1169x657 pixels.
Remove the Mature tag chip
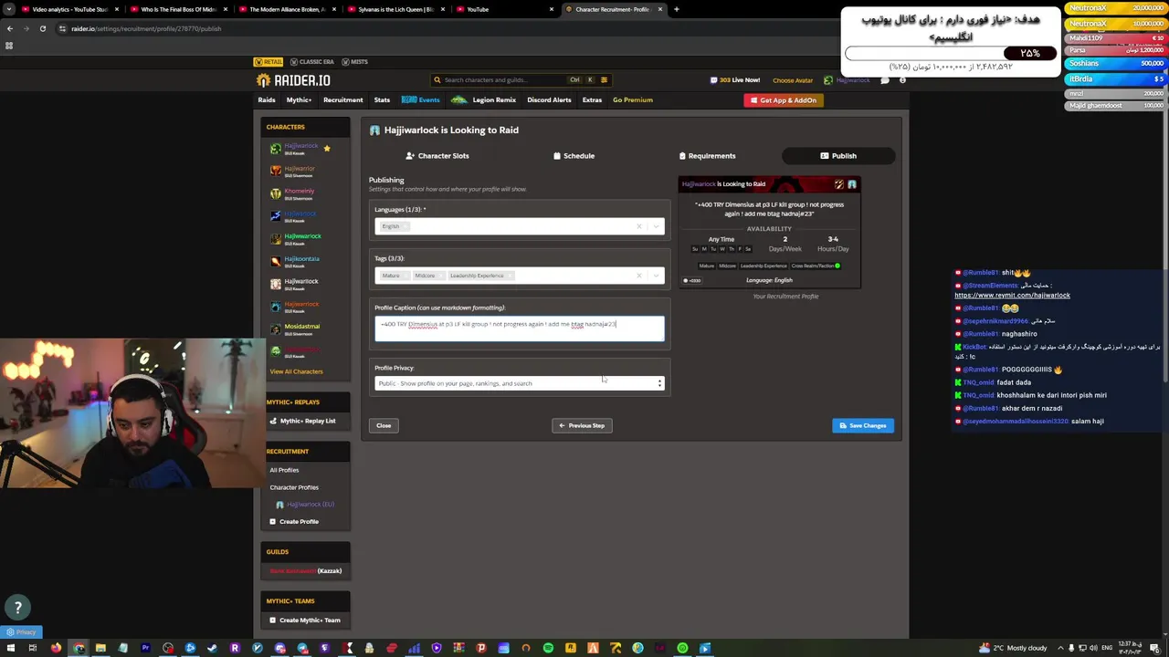point(405,276)
